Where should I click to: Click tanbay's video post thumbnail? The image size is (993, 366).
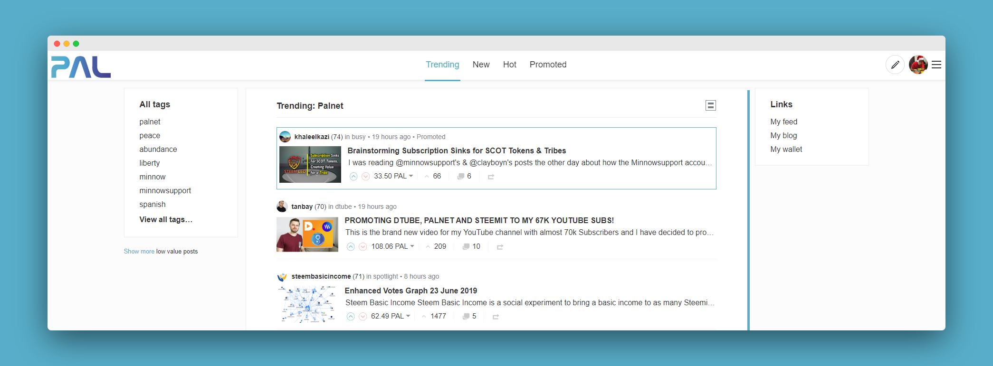307,235
